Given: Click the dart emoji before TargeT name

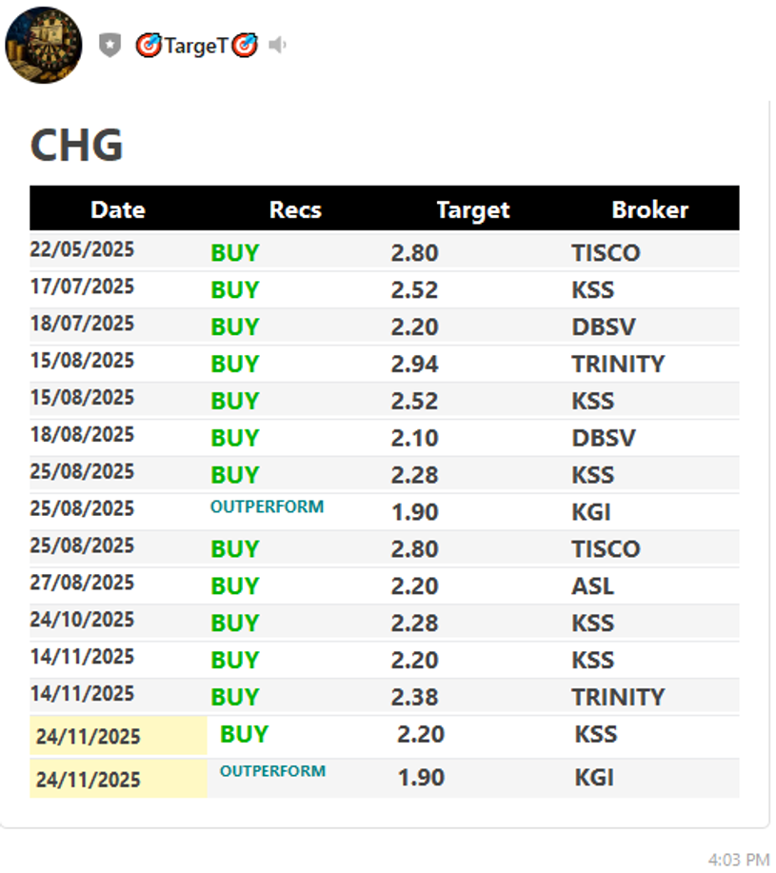Looking at the screenshot, I should (148, 45).
